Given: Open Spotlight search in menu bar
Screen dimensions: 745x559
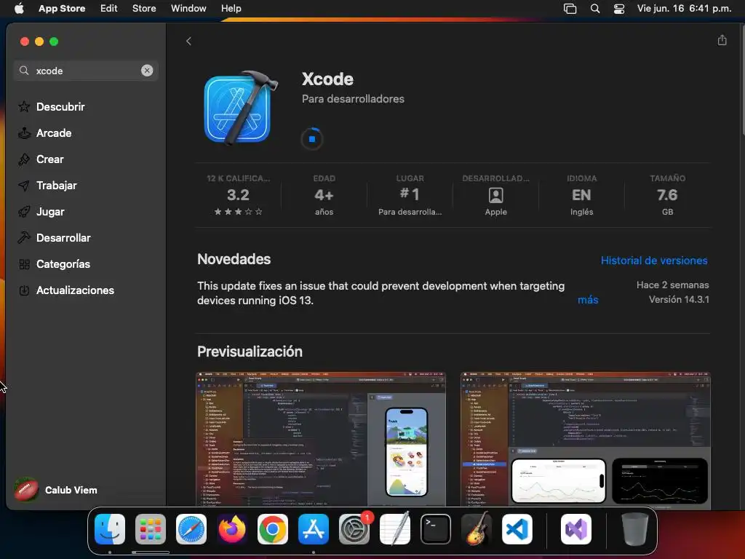Looking at the screenshot, I should click(x=595, y=9).
